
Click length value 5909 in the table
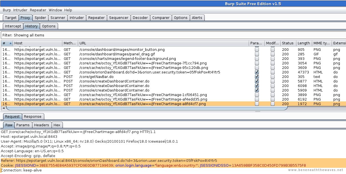[302, 90]
